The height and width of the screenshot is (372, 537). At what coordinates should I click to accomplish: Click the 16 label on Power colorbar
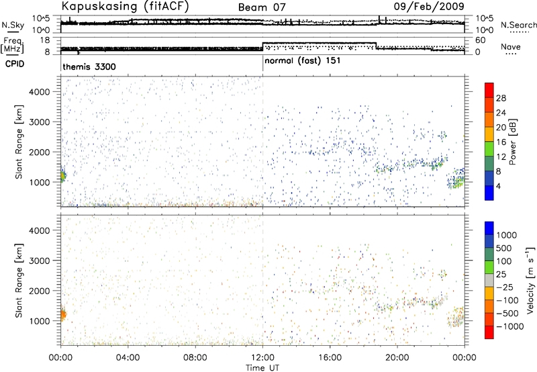[x=501, y=142]
